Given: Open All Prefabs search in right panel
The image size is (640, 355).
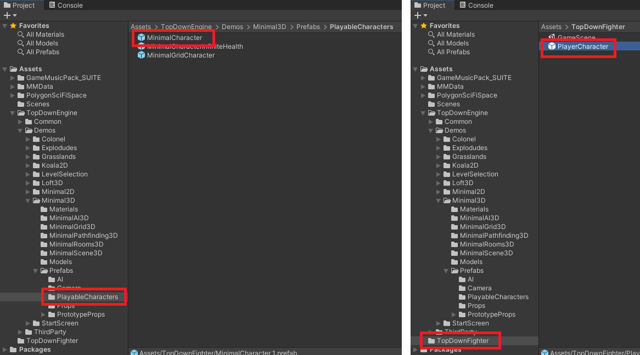Looking at the screenshot, I should pos(449,52).
